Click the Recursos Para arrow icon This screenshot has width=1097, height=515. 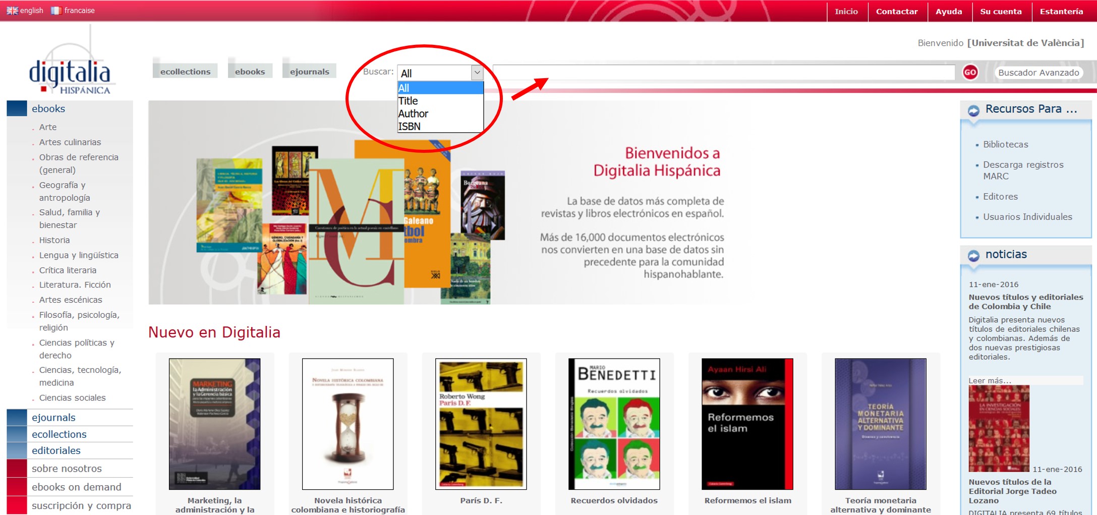[x=973, y=110]
